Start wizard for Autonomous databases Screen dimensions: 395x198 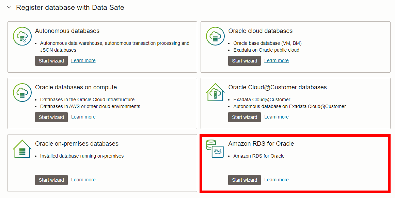(x=51, y=61)
